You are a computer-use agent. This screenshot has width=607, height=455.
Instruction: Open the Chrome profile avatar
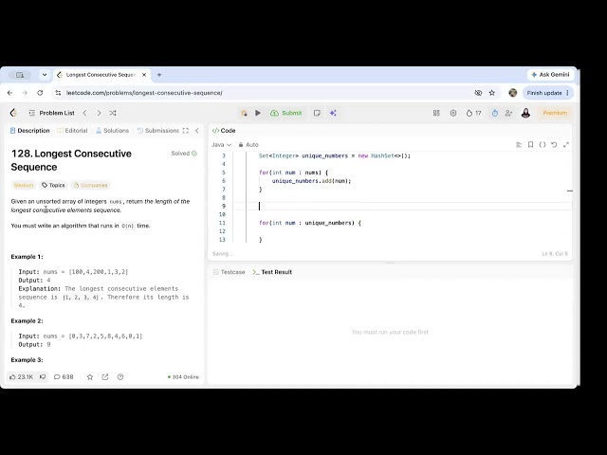pos(513,93)
